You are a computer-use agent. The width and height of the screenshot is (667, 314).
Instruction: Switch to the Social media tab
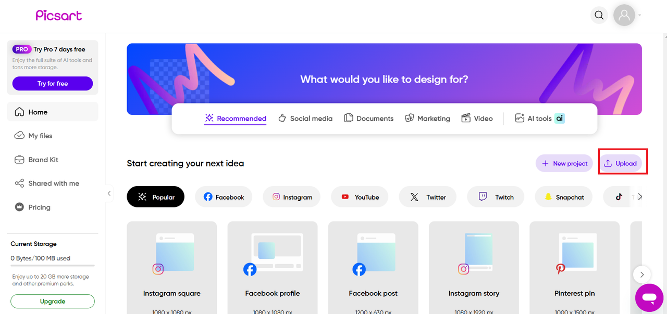pos(305,119)
